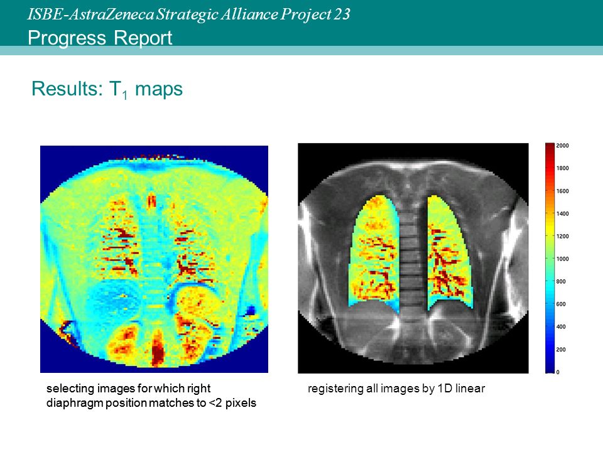
Task: Click caption 'selecting images for which right'
Action: [x=128, y=389]
